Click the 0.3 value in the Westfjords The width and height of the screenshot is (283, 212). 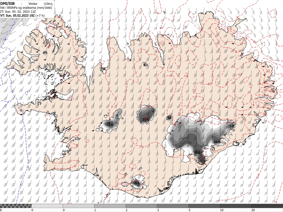click(45, 53)
